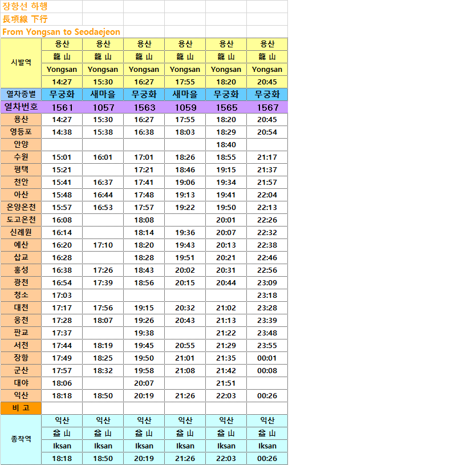Image resolution: width=467 pixels, height=465 pixels.
Task: Click train number 1567 cell
Action: coord(267,107)
